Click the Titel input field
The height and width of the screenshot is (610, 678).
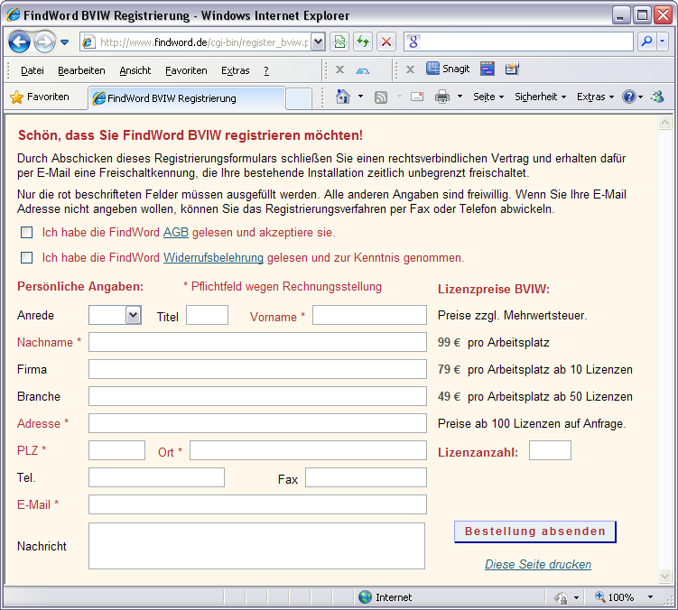click(207, 315)
